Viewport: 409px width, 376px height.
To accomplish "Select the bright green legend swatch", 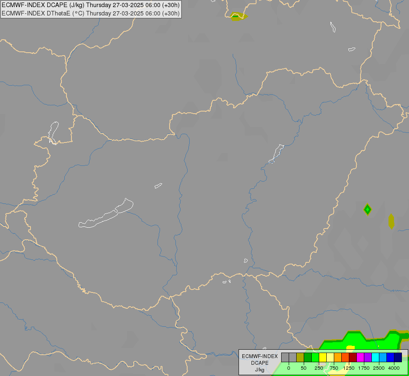I will tap(315, 358).
